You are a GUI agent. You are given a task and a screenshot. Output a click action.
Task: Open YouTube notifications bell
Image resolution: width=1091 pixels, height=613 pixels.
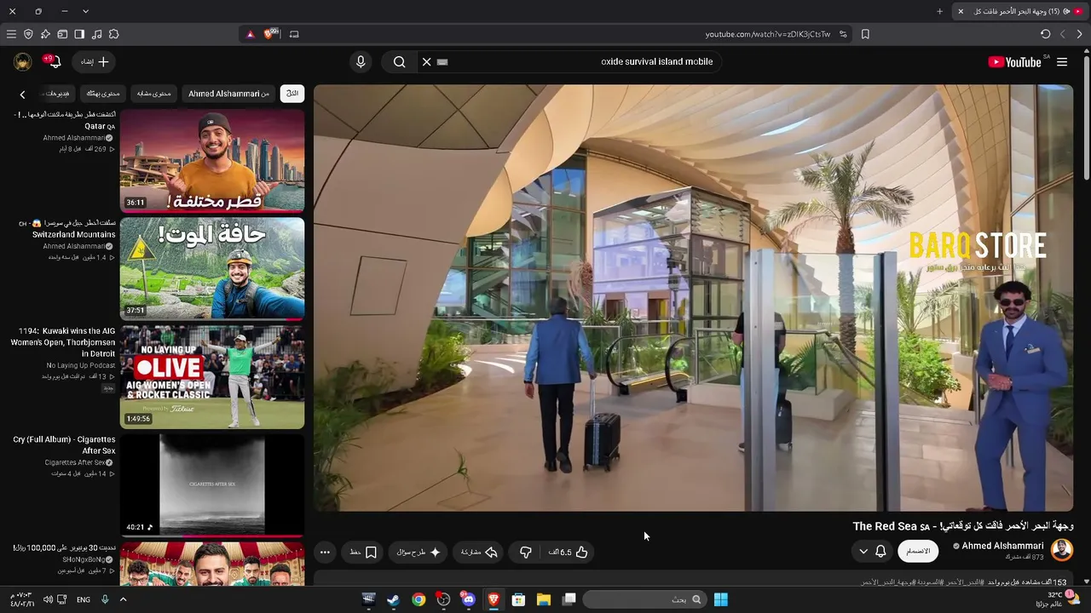pos(53,61)
